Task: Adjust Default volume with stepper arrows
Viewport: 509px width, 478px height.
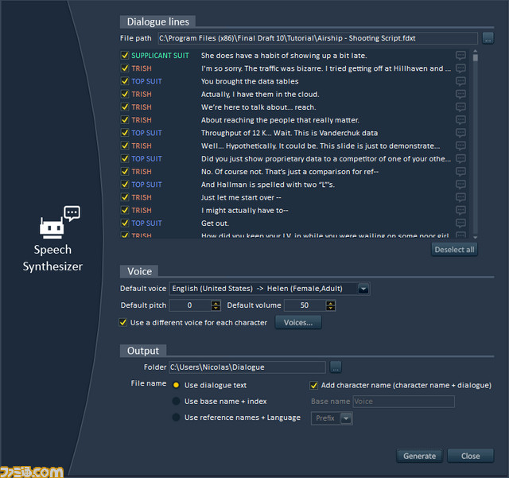Action: click(331, 305)
